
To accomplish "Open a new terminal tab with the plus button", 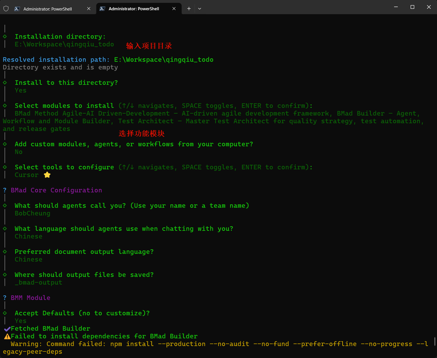I will [189, 9].
